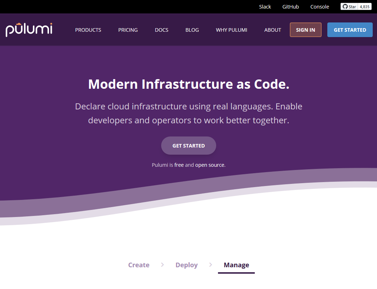Open the PRODUCTS menu
Viewport: 377px width, 289px height.
click(88, 30)
